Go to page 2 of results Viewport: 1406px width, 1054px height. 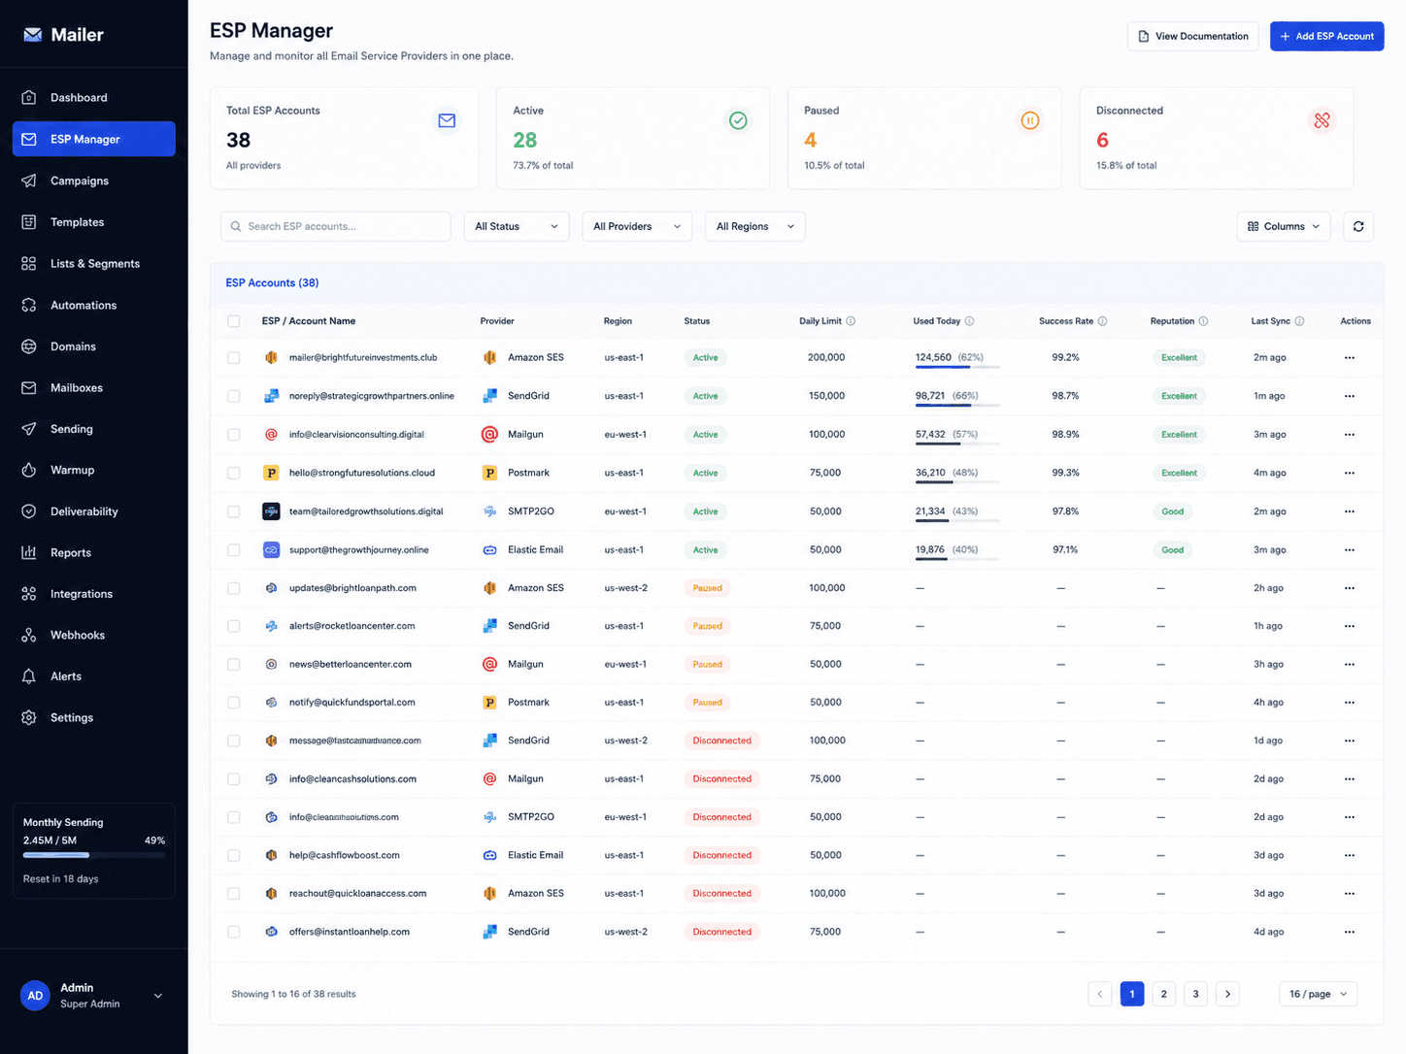pos(1163,994)
